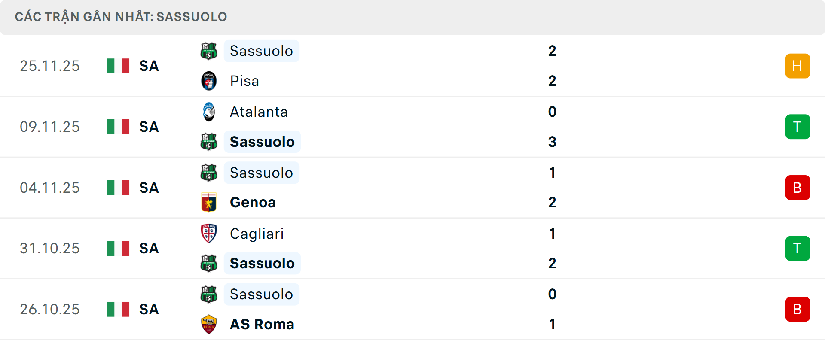This screenshot has width=825, height=340.
Task: Click the Atalanta club crest icon
Action: tap(209, 112)
